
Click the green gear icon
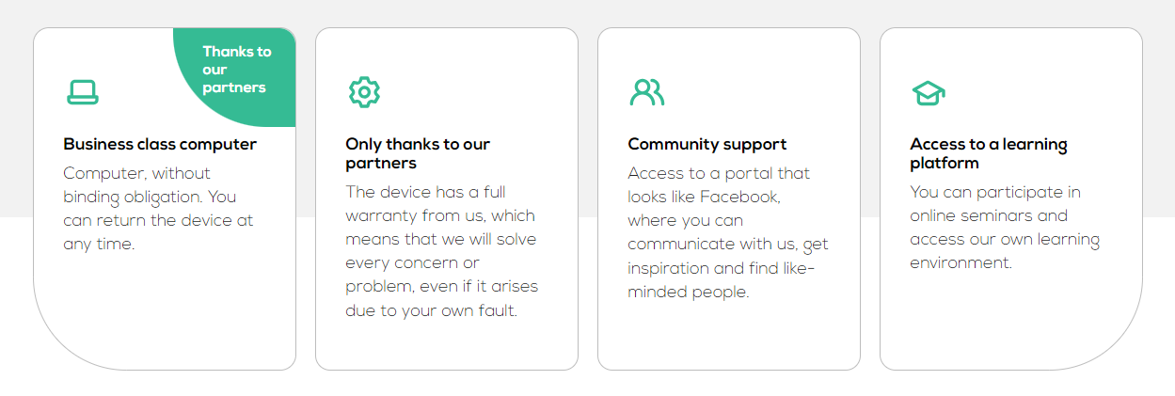[x=364, y=91]
